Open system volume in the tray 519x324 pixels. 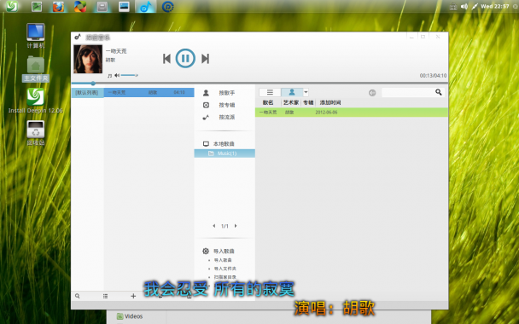[464, 6]
